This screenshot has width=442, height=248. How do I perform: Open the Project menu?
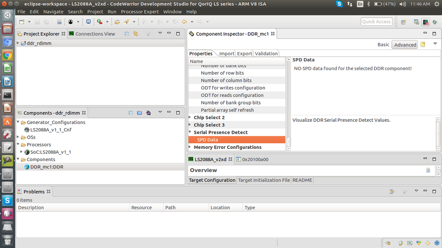click(95, 11)
